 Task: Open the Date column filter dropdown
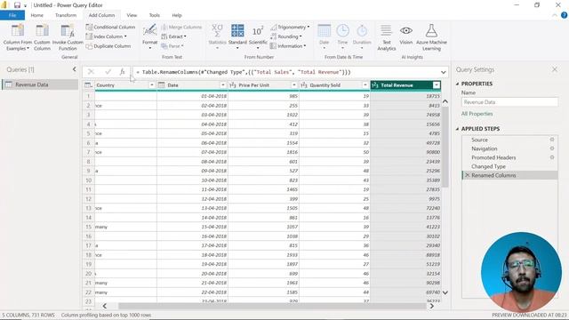(223, 85)
